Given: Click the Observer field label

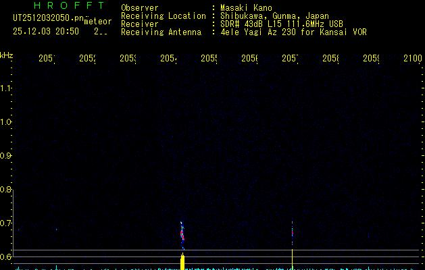Looking at the screenshot, I should (x=140, y=7).
